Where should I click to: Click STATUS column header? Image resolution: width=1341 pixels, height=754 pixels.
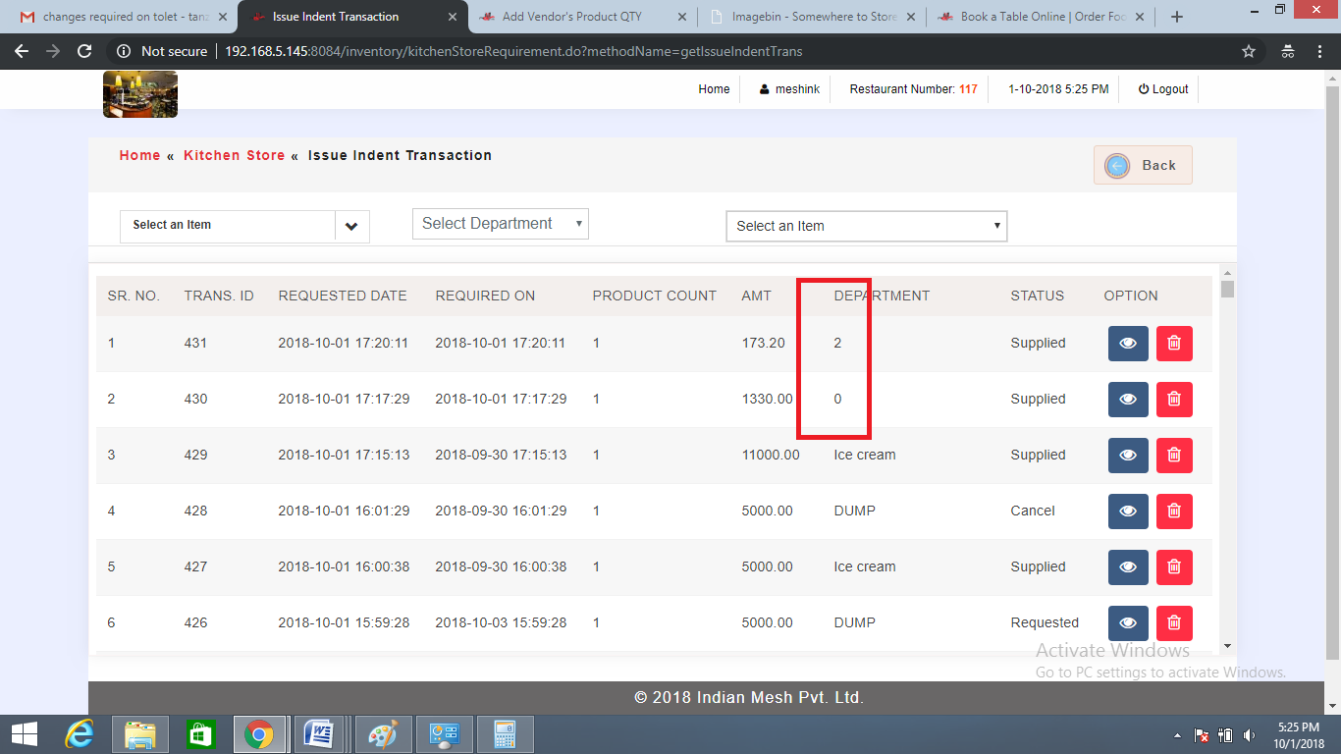[x=1037, y=296]
